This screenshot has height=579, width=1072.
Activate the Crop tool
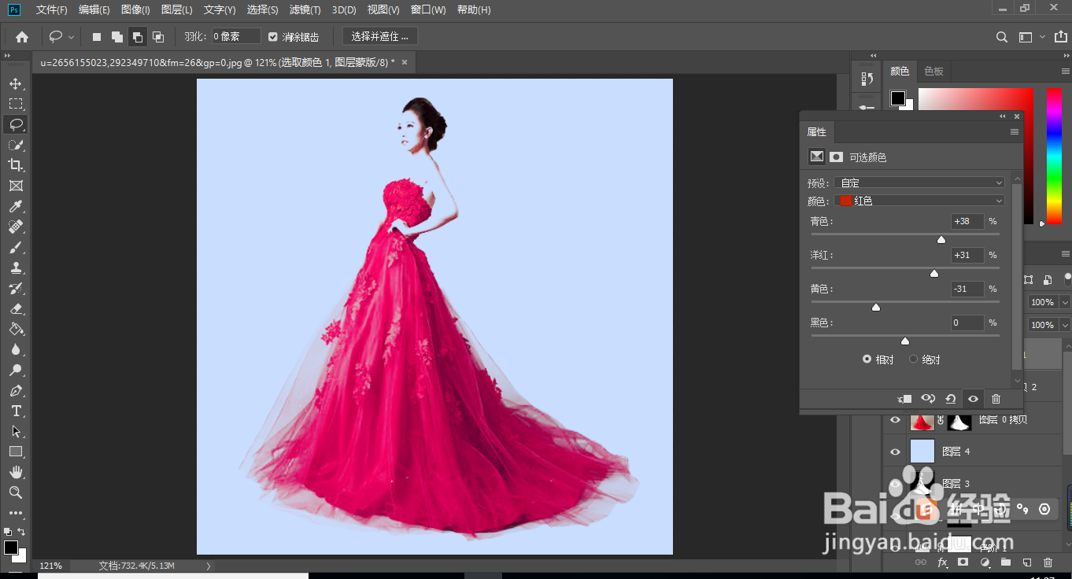coord(16,165)
